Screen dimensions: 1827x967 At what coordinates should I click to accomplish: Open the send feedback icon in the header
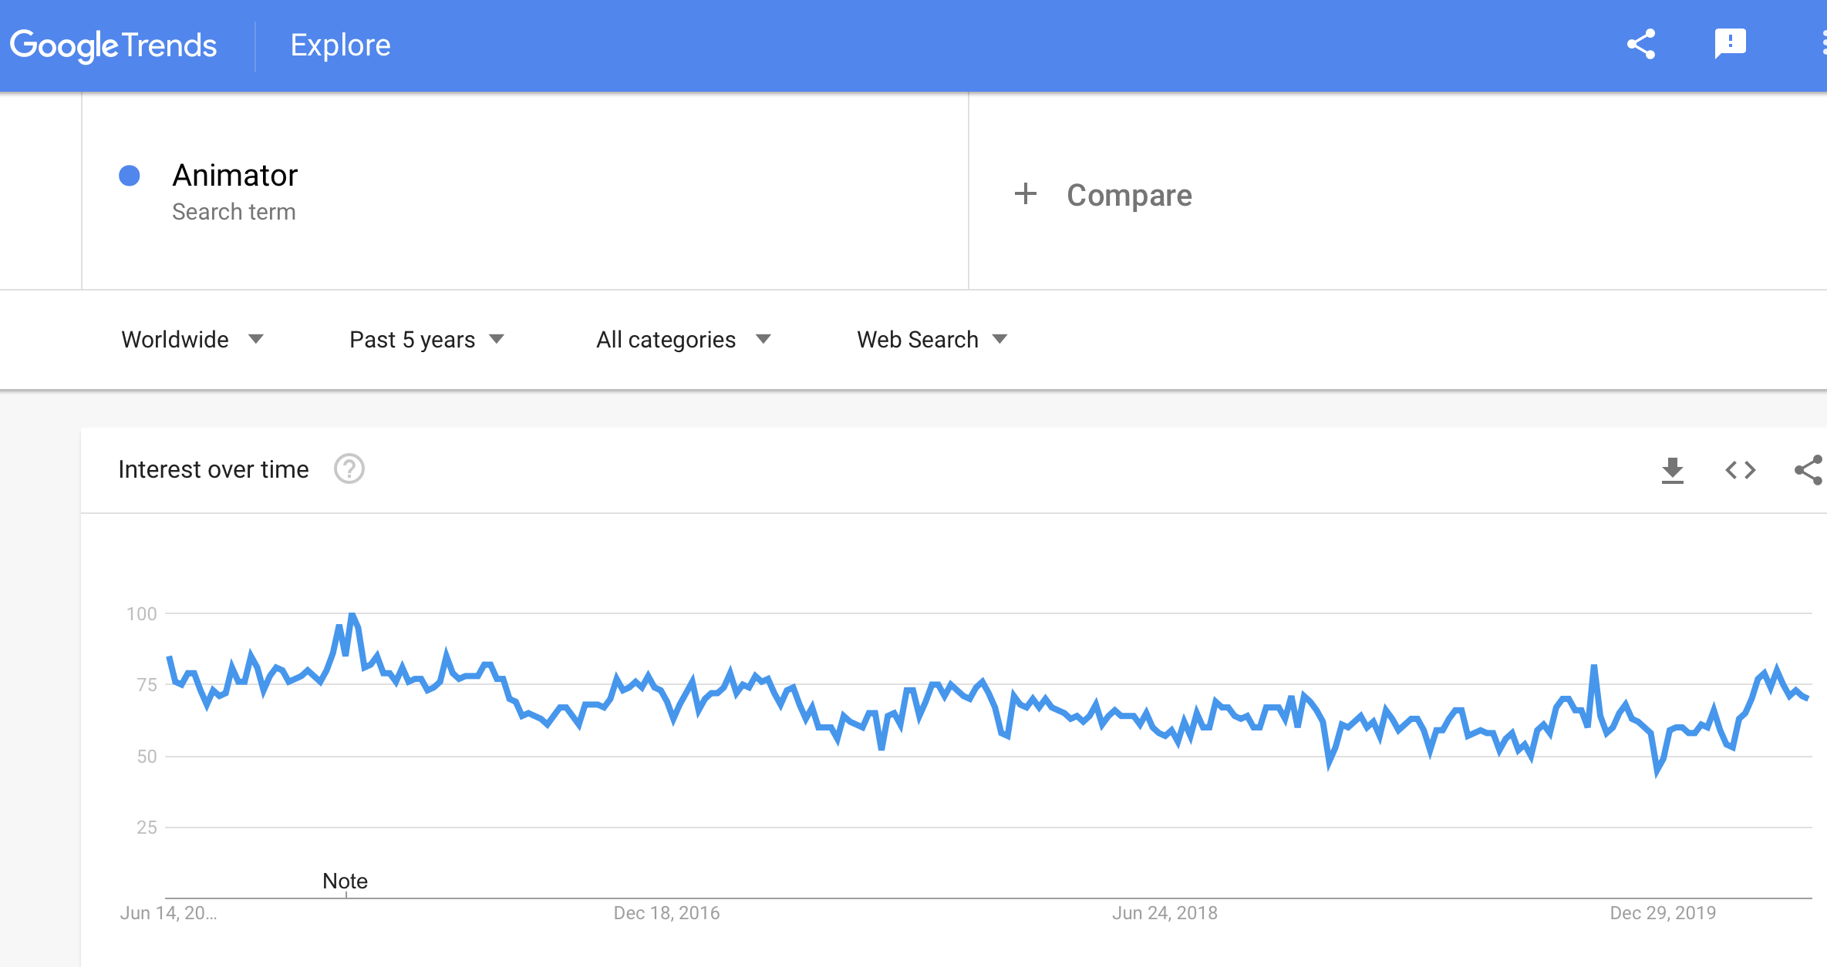1730,44
